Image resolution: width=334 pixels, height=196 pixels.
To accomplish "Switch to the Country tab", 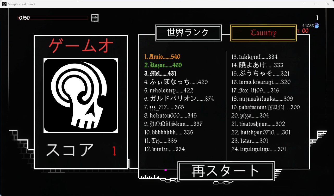I will click(x=263, y=33).
